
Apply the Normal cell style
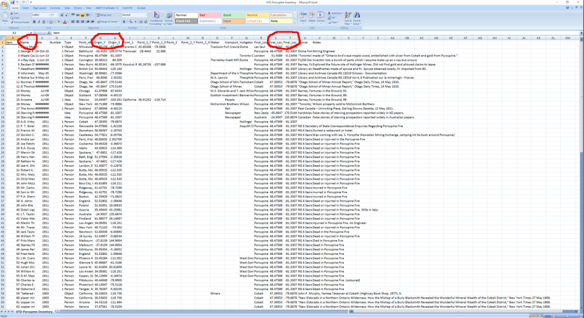[186, 15]
